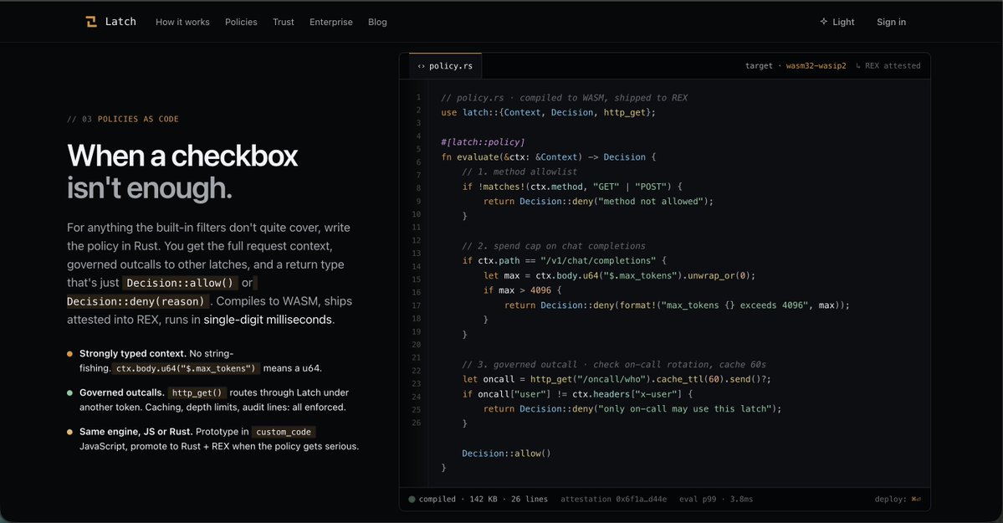Click the #[latch::policy] attribute line
Viewport: 1003px width, 523px height.
point(483,142)
